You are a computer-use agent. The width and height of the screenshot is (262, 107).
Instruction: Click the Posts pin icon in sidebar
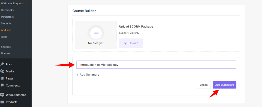coord(2,64)
